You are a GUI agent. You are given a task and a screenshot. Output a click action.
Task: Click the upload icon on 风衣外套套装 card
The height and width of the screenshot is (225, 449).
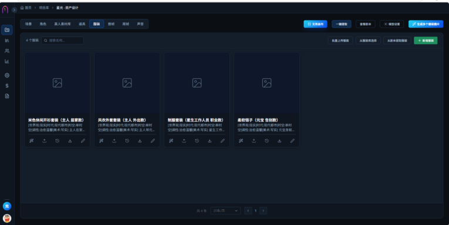(x=114, y=141)
